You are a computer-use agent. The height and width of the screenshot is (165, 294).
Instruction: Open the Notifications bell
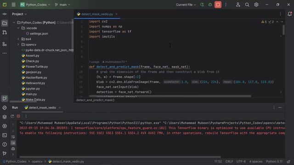coord(289,14)
